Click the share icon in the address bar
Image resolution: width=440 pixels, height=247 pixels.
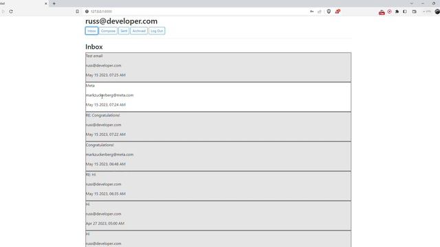[320, 12]
